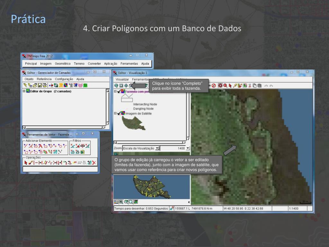This screenshot has height=247, width=329.
Task: Click the locator overview map of the farm
Action: (152, 187)
